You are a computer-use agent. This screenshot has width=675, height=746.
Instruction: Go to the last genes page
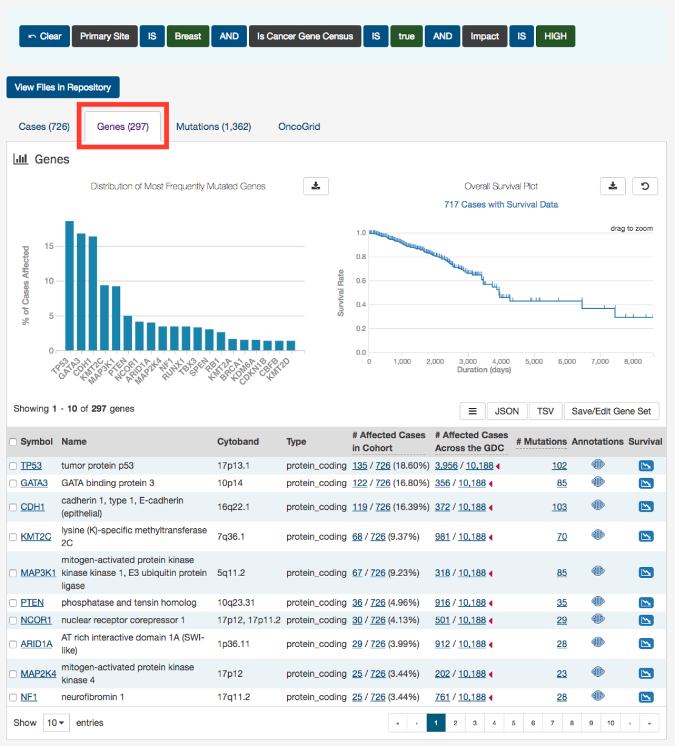pos(650,723)
